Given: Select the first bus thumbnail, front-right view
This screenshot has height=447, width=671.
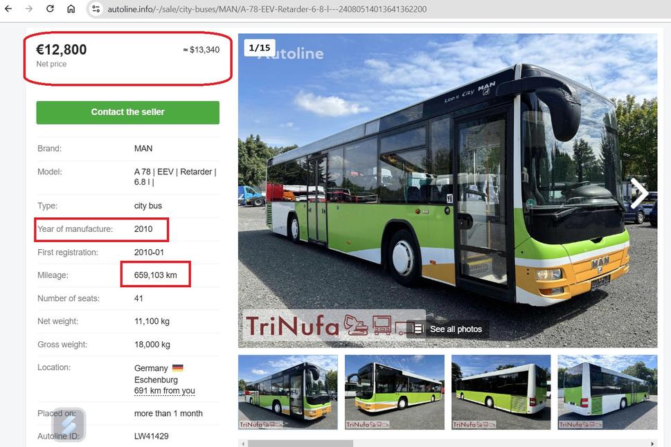Looking at the screenshot, I should pyautogui.click(x=288, y=392).
